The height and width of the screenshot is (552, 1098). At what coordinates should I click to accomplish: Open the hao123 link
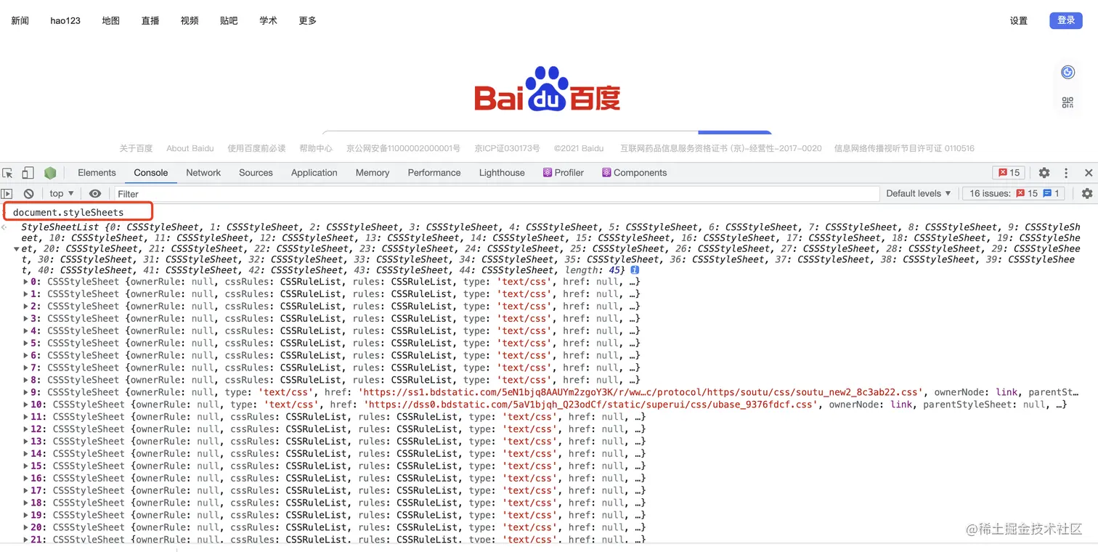coord(65,21)
